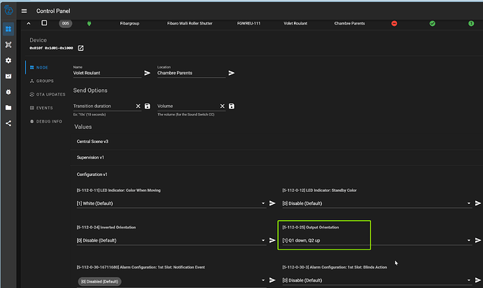Open the Store folder sidebar icon

pos(8,108)
